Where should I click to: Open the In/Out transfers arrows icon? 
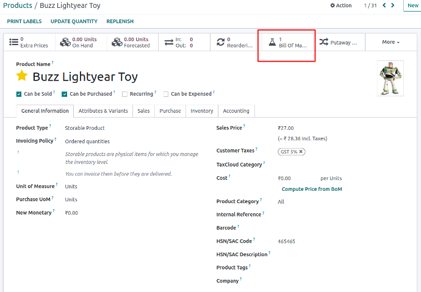(169, 42)
